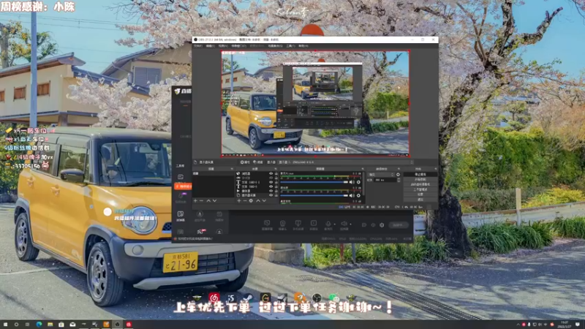Open the Docks menu in OBS
Viewport: 585px width, 329px height.
coord(239,46)
